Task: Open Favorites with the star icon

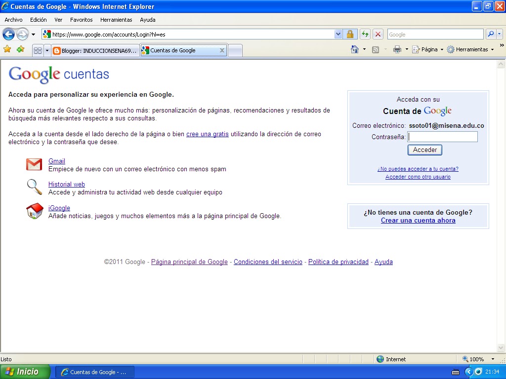Action: [x=8, y=50]
